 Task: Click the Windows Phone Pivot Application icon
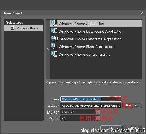click(54, 46)
